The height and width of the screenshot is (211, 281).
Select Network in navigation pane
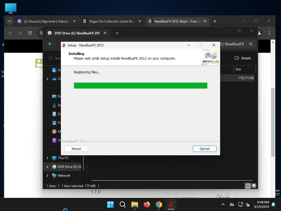[64, 176]
